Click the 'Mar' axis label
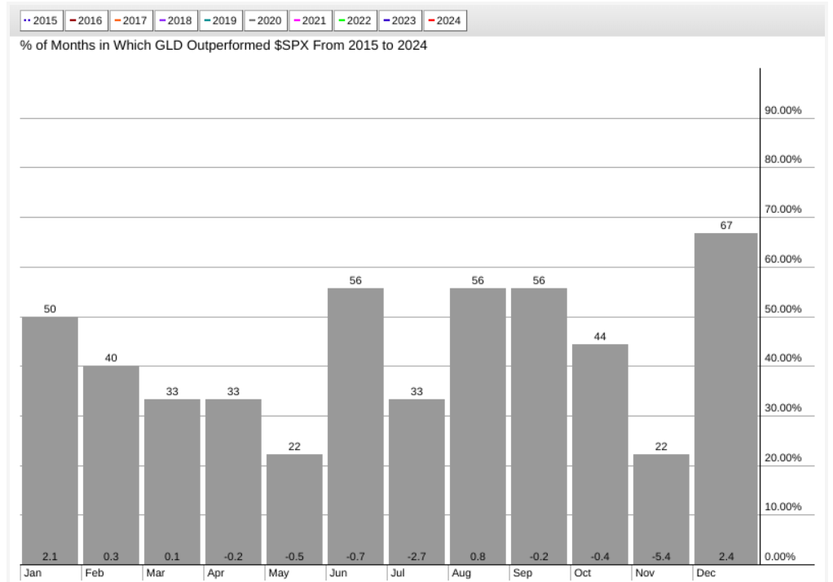This screenshot has height=582, width=833. (155, 573)
